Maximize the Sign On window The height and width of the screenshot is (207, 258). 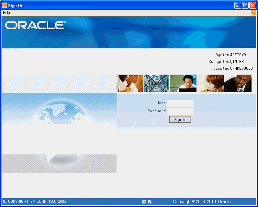(245, 6)
